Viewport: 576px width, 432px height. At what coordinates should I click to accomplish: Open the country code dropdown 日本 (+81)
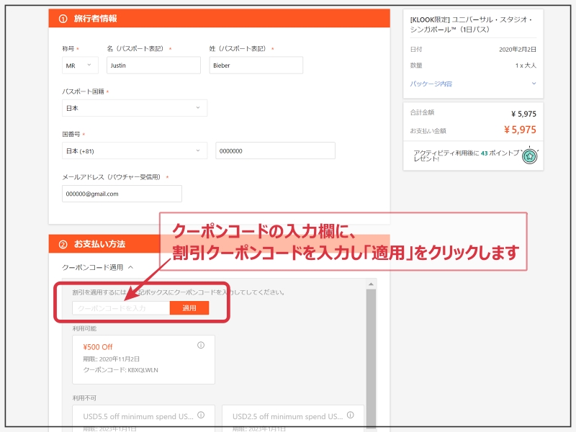(x=135, y=150)
